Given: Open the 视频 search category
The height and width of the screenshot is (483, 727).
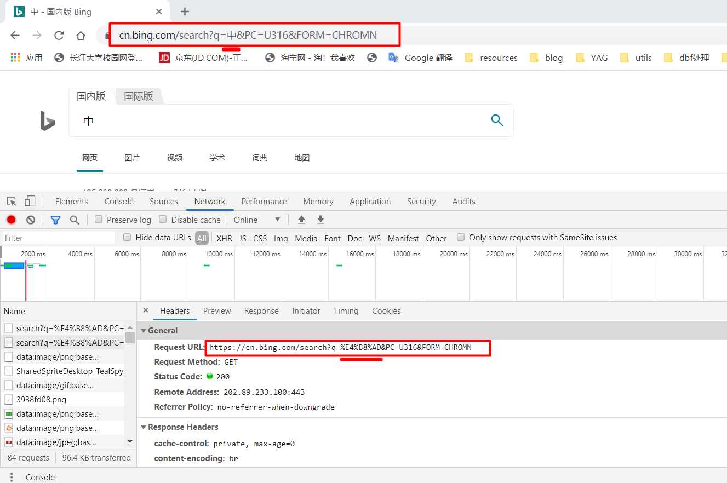Looking at the screenshot, I should click(x=175, y=158).
